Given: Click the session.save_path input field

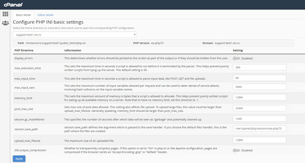Looking at the screenshot, I should (260, 129).
